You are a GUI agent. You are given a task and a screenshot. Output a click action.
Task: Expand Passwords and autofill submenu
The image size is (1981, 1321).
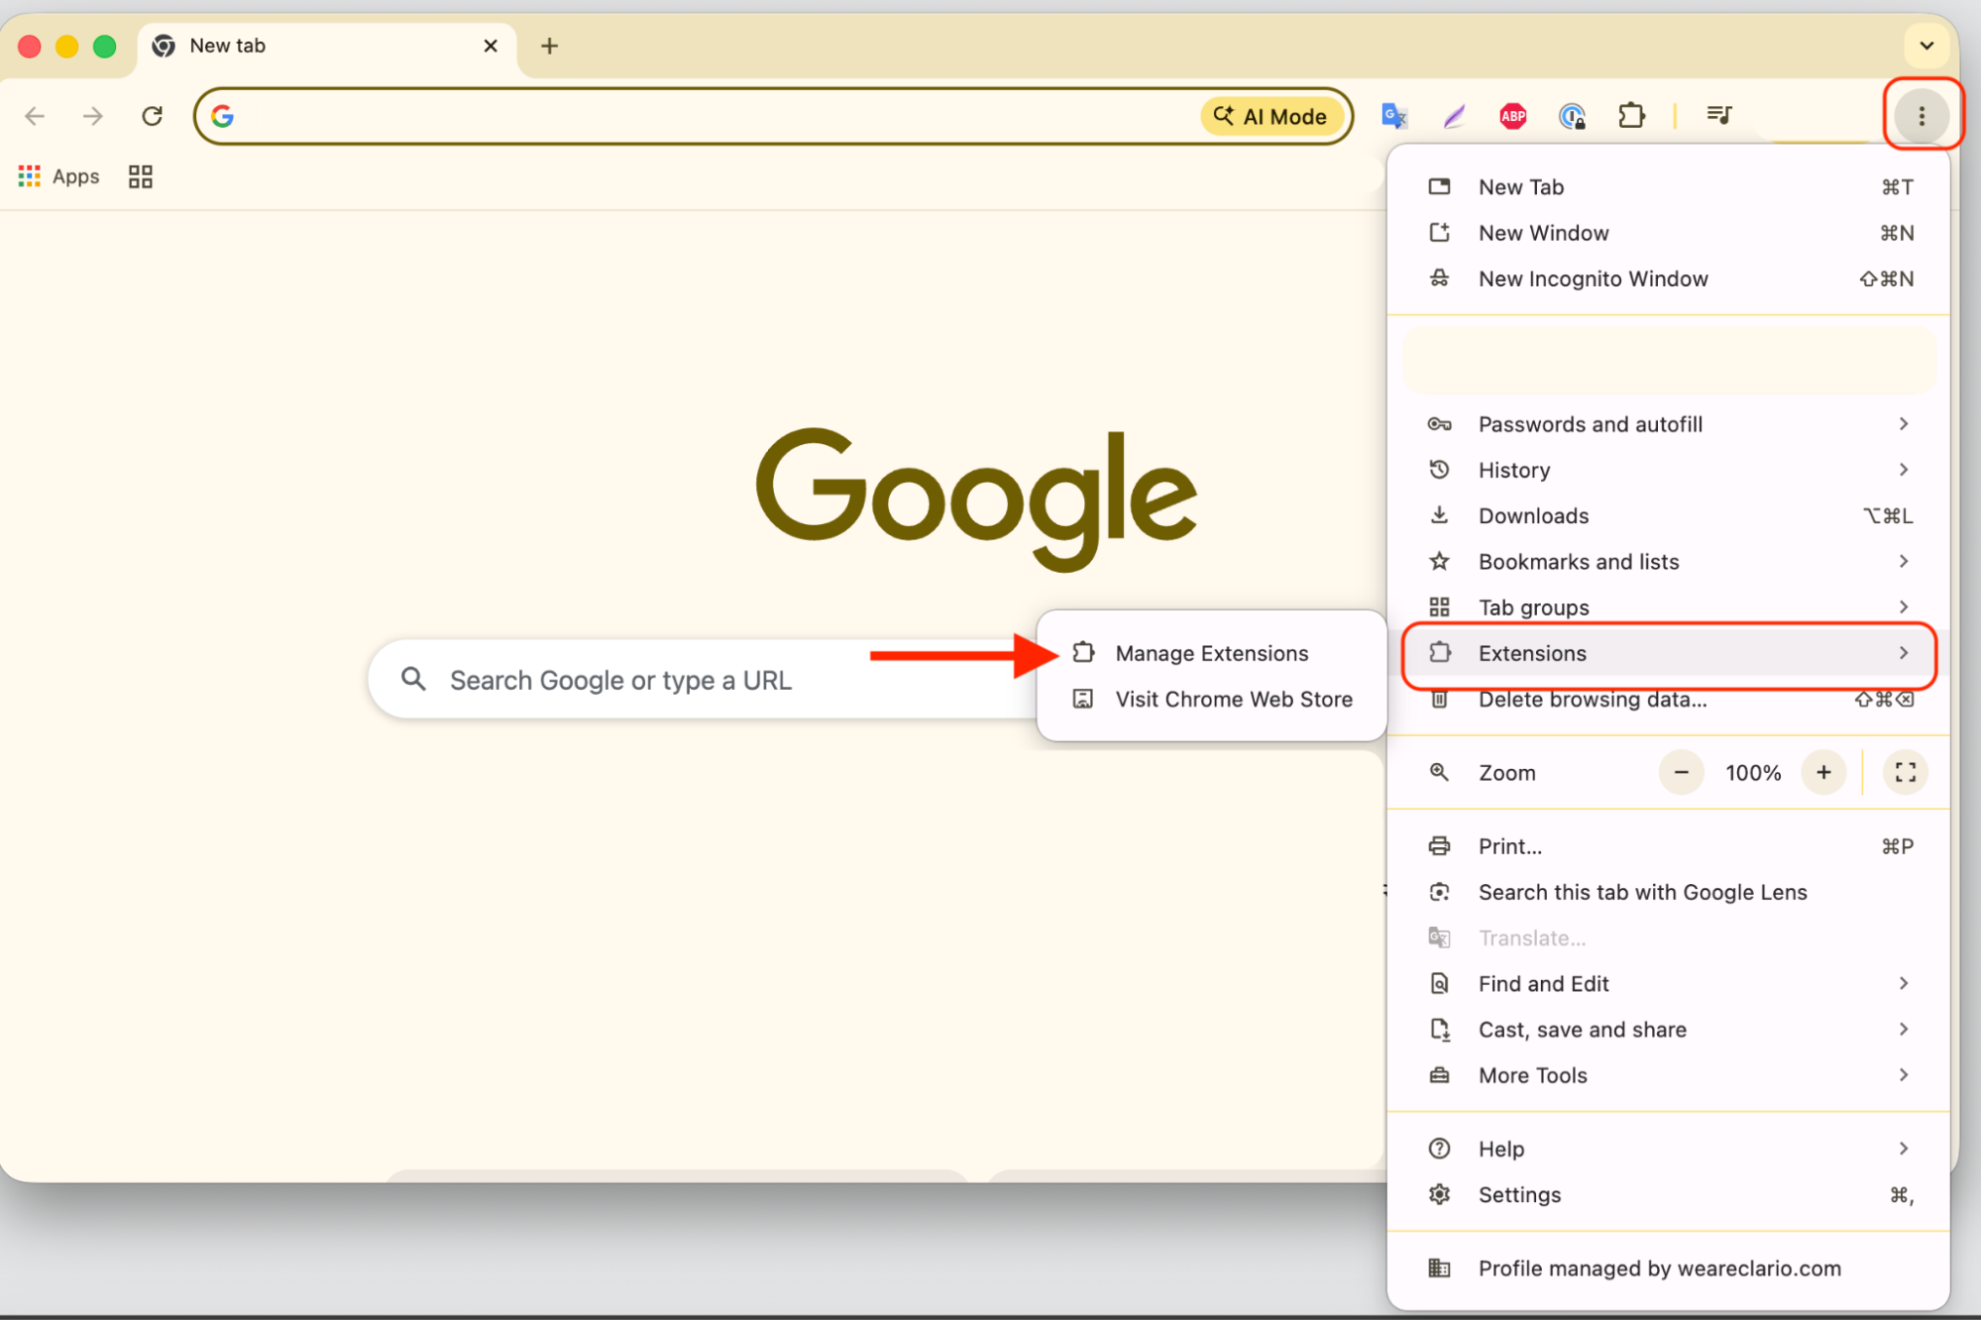coord(1670,424)
